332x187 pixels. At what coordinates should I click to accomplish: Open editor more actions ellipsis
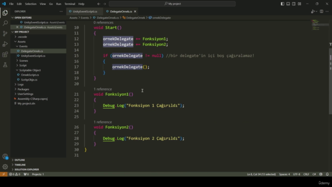point(327,11)
